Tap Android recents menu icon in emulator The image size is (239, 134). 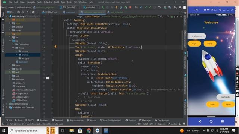223,121
